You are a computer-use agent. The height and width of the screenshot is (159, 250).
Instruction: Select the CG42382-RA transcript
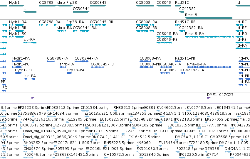[x=182, y=31]
